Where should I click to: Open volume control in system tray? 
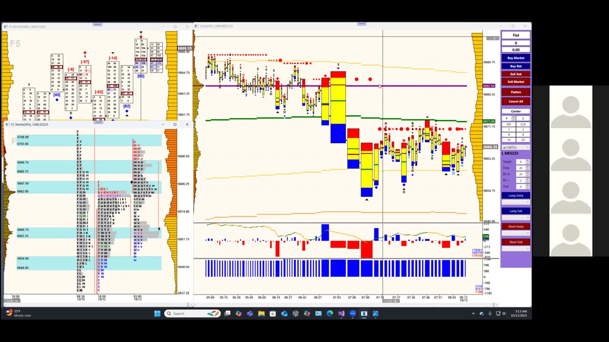pyautogui.click(x=504, y=313)
